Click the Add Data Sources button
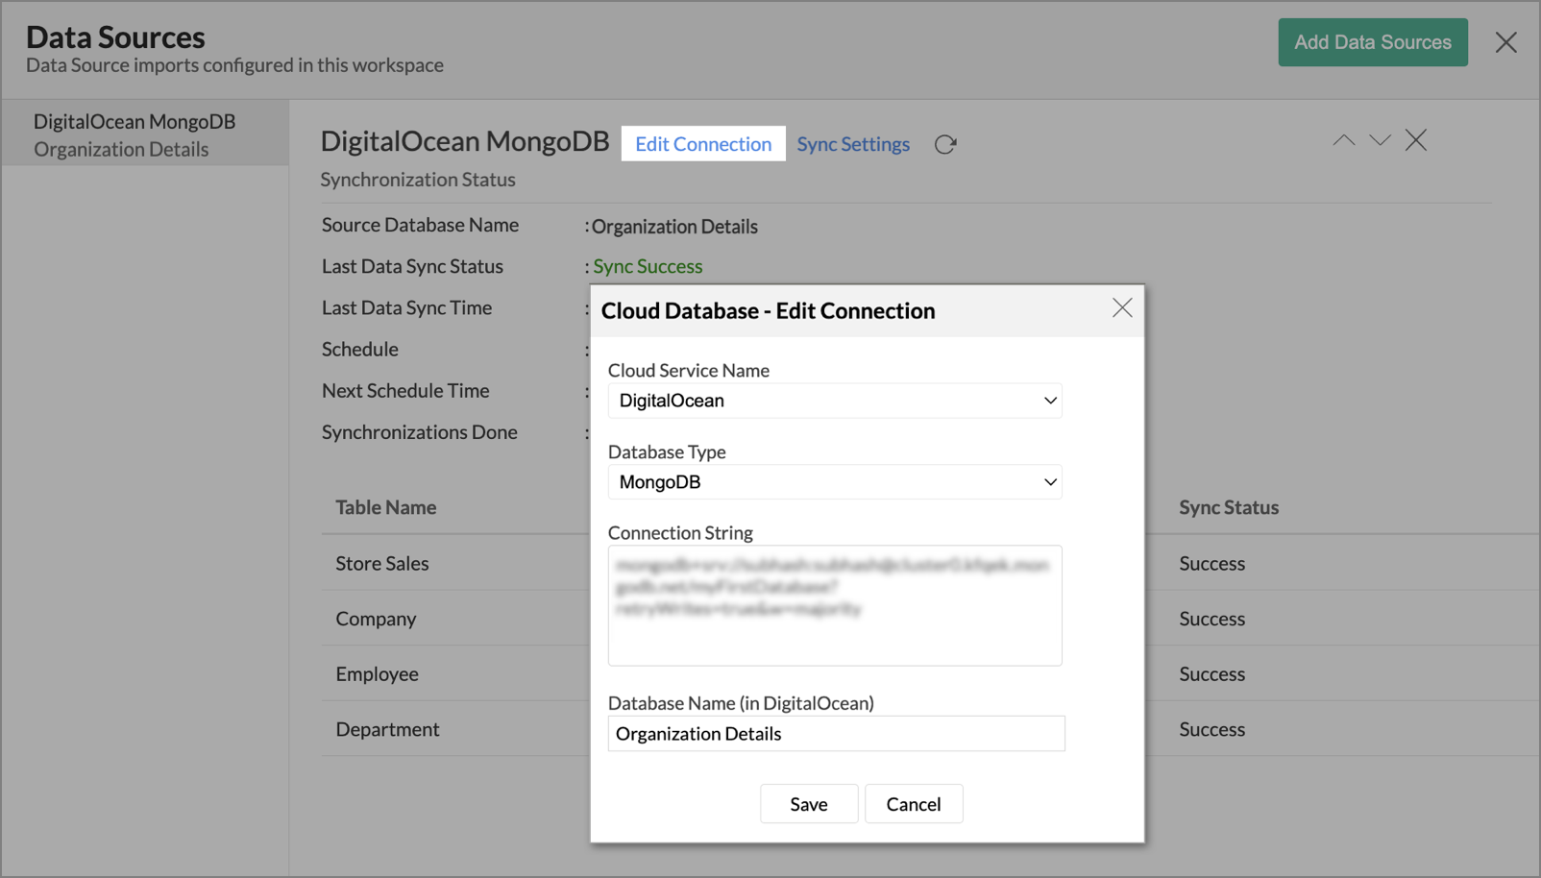 click(1372, 42)
